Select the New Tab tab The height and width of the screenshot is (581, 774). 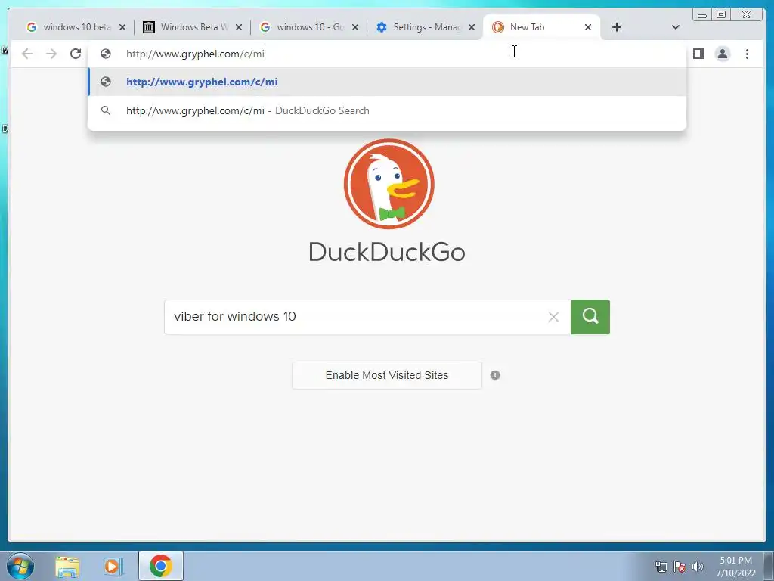(x=542, y=27)
